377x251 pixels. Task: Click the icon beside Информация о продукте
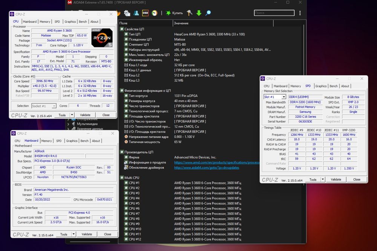126,163
